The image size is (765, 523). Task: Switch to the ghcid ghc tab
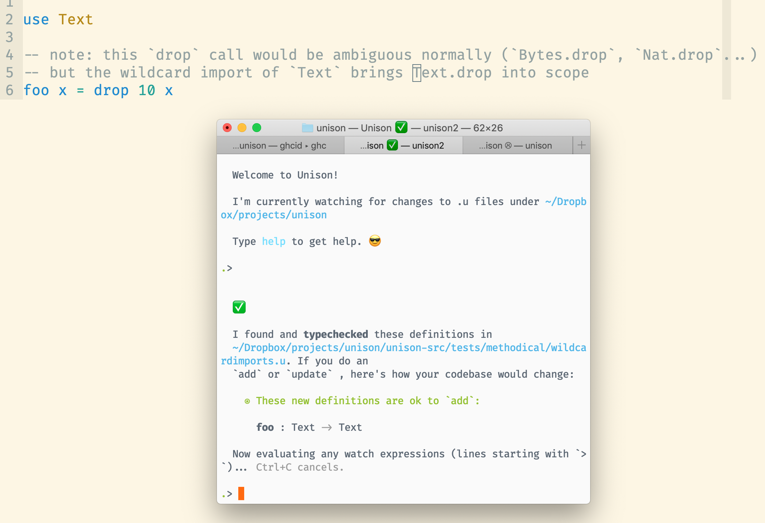280,145
